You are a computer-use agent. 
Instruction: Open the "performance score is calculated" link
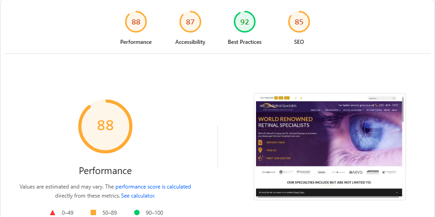153,186
